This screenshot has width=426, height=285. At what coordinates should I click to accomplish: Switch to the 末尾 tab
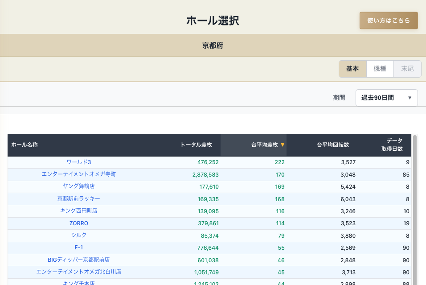(x=407, y=69)
